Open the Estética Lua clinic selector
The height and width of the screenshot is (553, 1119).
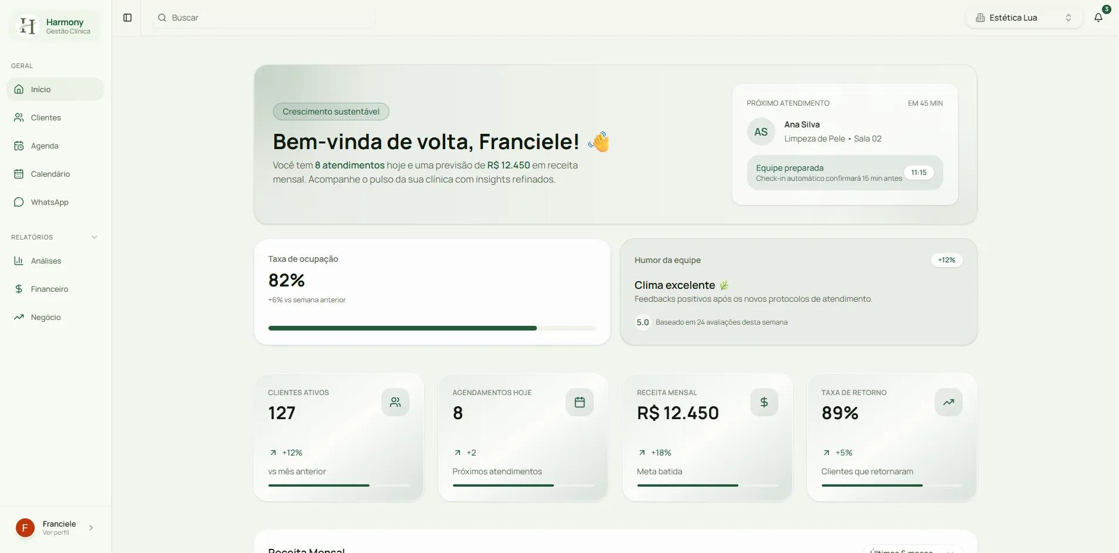point(1024,18)
